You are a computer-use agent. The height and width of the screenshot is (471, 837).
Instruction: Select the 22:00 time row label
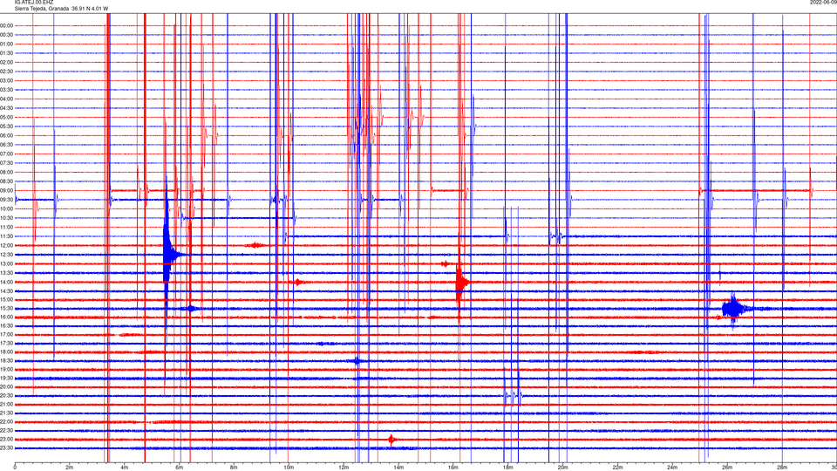point(7,422)
